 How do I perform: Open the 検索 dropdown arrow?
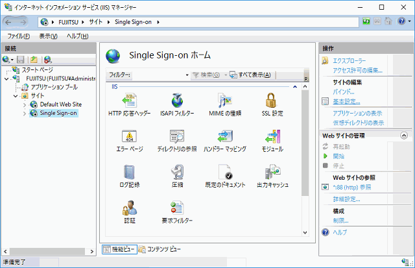226,75
